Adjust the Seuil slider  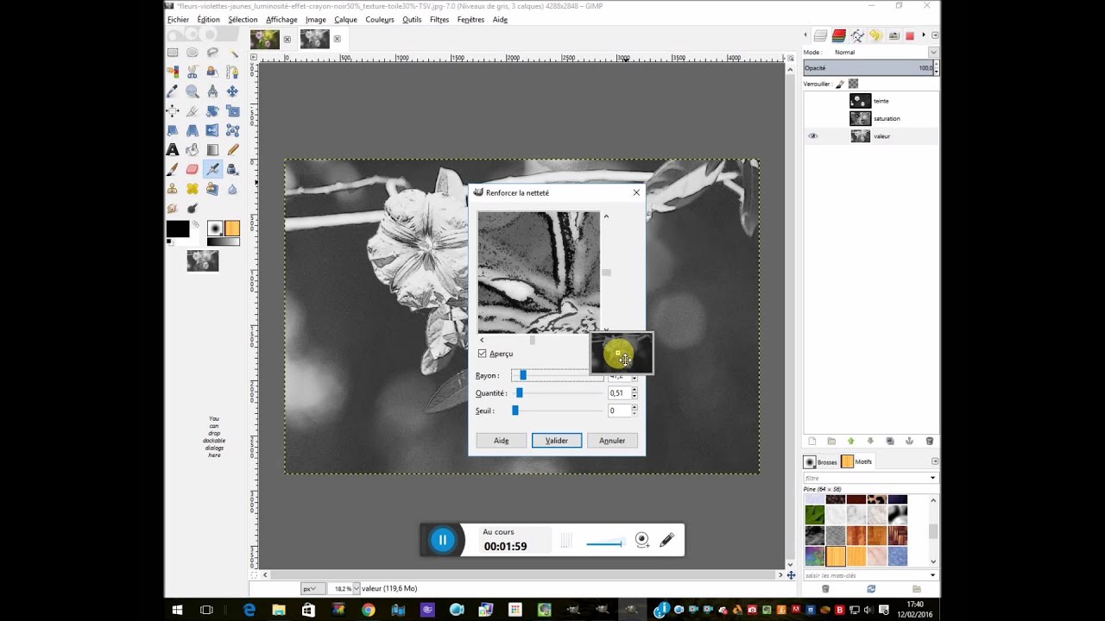click(558, 411)
